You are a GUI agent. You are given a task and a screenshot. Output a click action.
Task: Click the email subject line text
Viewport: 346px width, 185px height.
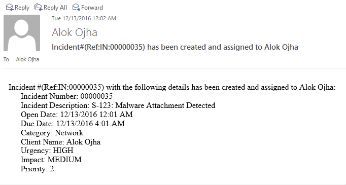point(175,47)
